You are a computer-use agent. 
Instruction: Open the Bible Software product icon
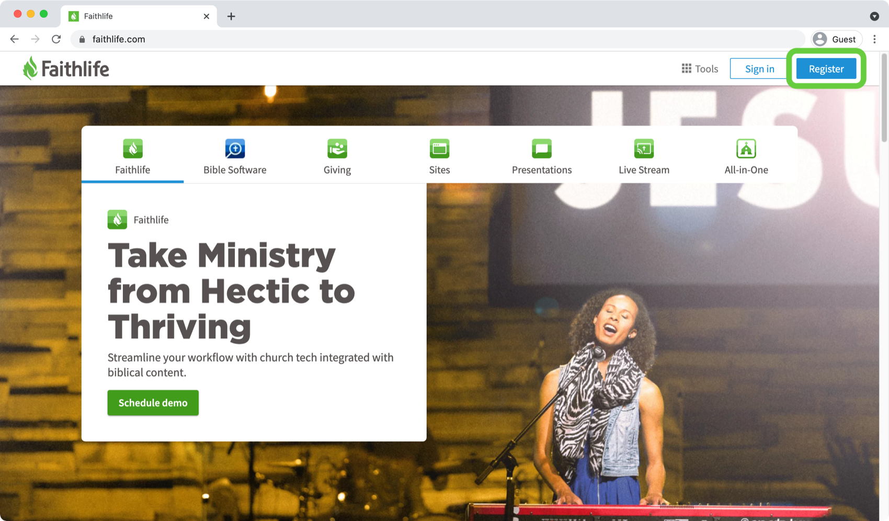pyautogui.click(x=235, y=149)
